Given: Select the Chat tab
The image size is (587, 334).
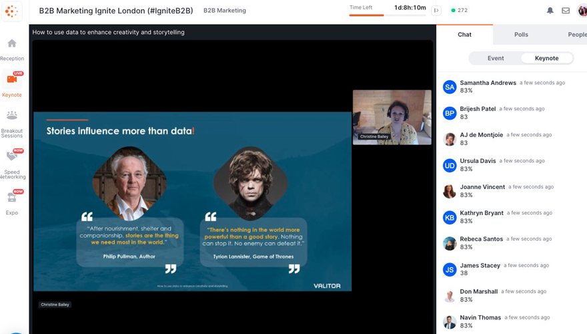Looking at the screenshot, I should coord(464,35).
